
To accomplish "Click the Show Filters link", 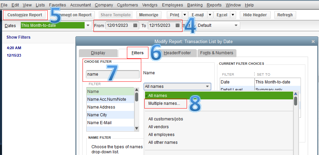I will click(18, 37).
